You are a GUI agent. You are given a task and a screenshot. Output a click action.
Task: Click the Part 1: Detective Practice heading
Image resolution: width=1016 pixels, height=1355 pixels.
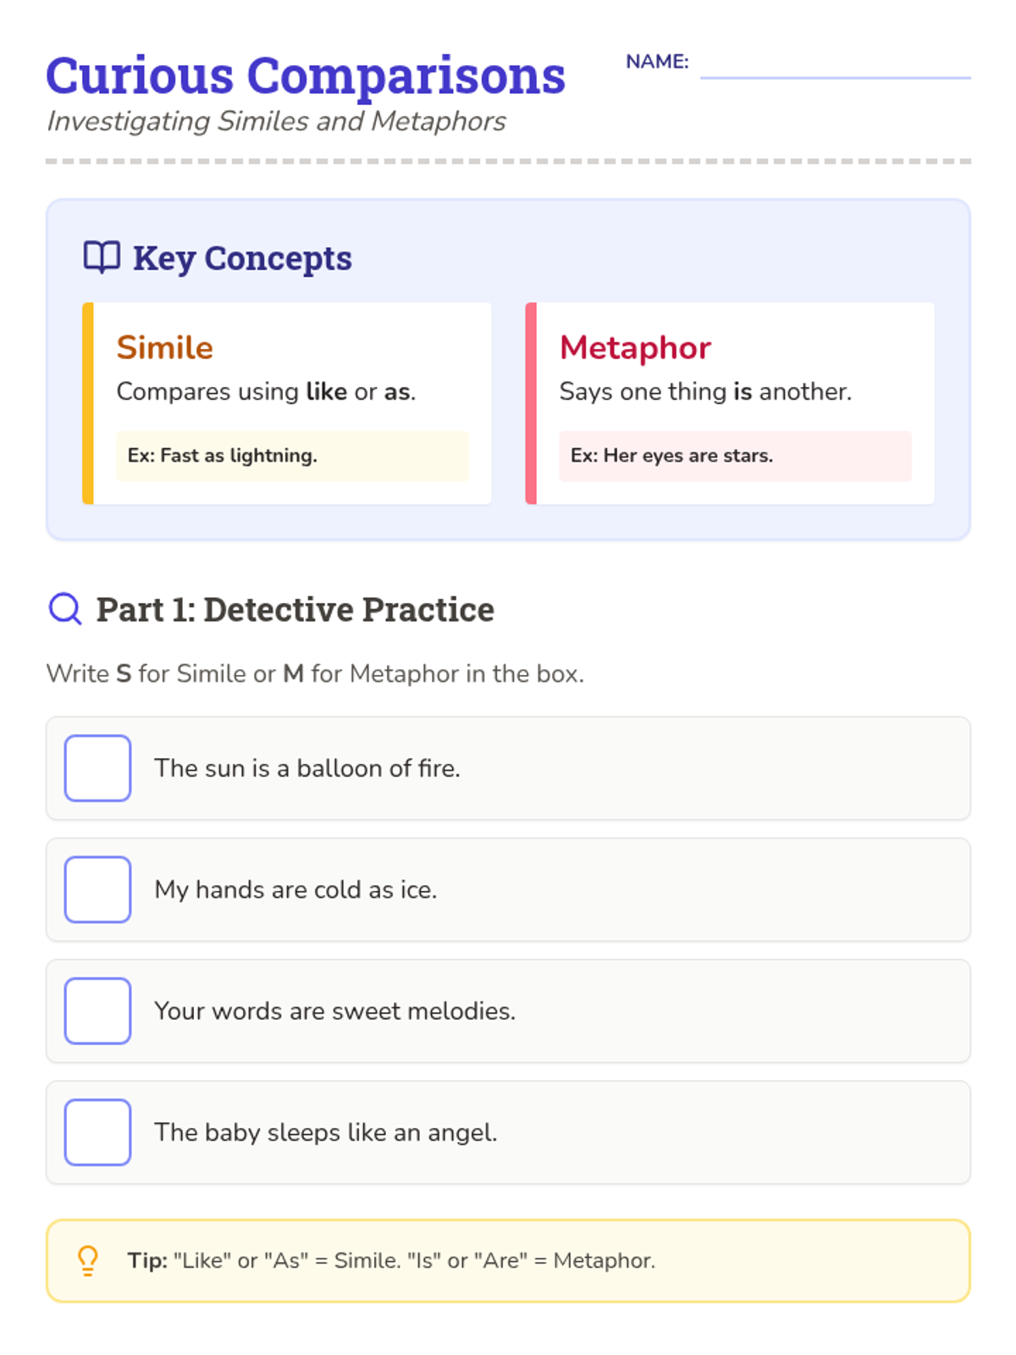tap(295, 609)
